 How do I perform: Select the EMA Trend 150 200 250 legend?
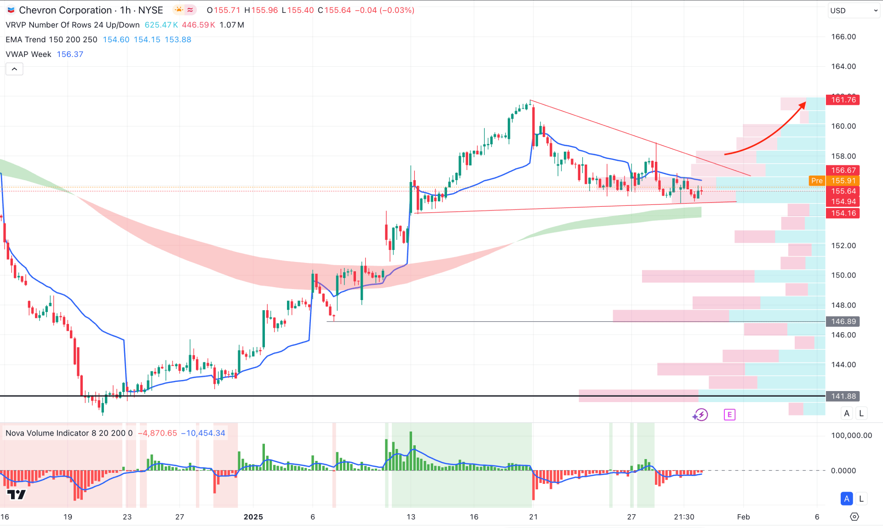tap(52, 40)
